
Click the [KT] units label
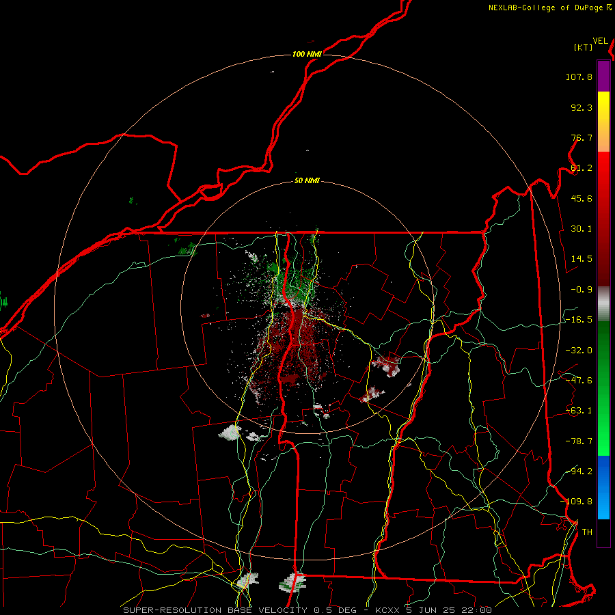pos(583,47)
